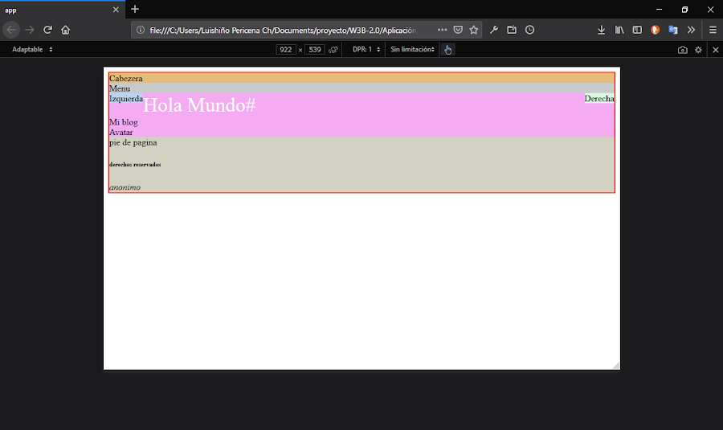723x430 pixels.
Task: Click the Izquierda sidebar text
Action: (126, 99)
